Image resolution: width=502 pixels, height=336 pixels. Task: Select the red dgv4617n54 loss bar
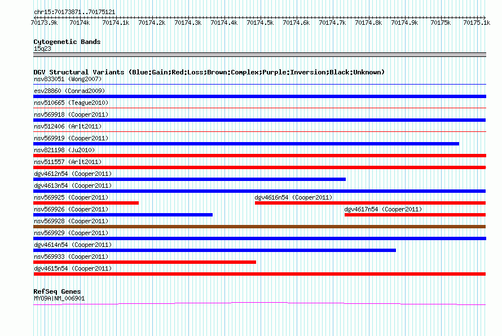coord(415,215)
